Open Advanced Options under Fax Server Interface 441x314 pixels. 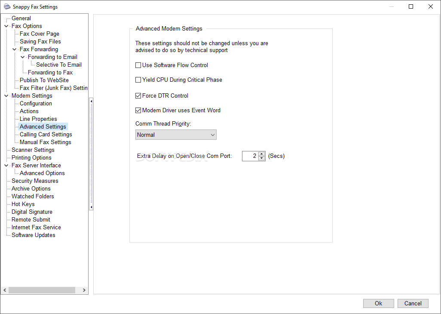[x=42, y=173]
